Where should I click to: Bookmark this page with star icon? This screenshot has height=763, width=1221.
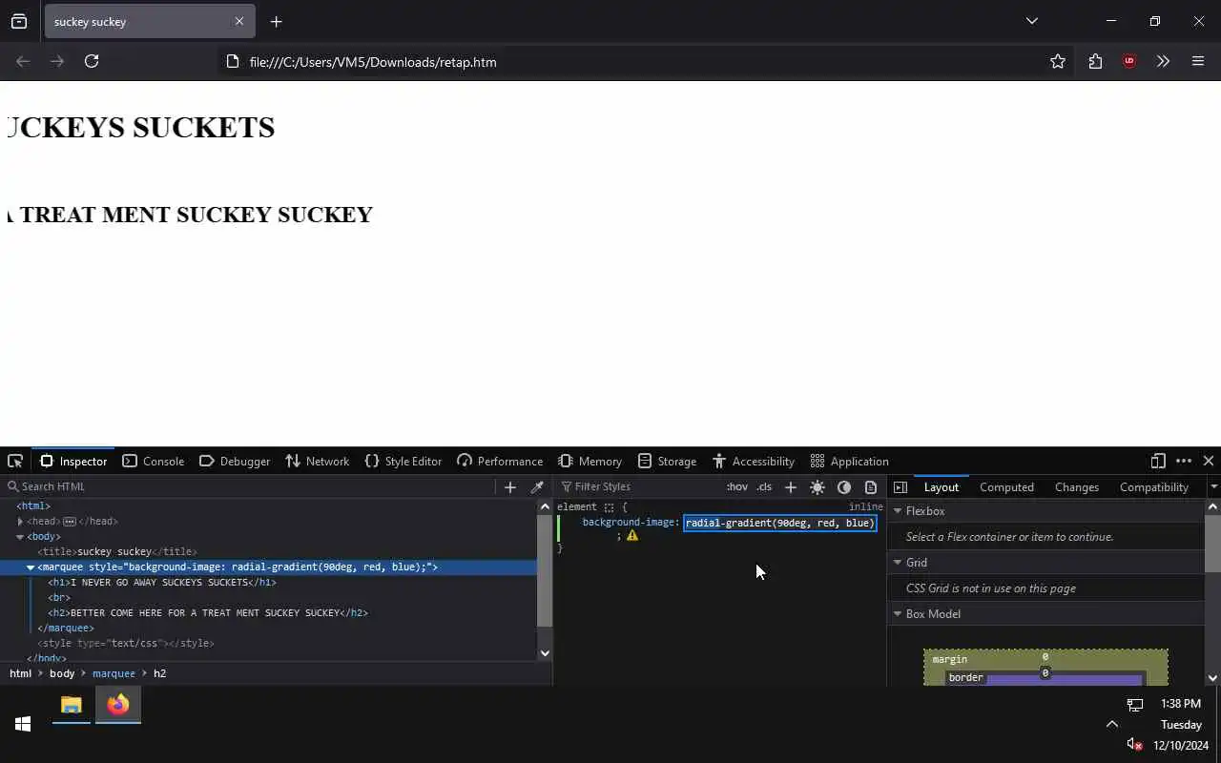pyautogui.click(x=1058, y=61)
